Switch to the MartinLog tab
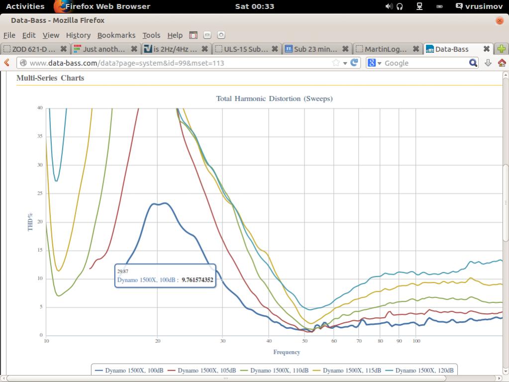509x382 pixels. click(387, 49)
